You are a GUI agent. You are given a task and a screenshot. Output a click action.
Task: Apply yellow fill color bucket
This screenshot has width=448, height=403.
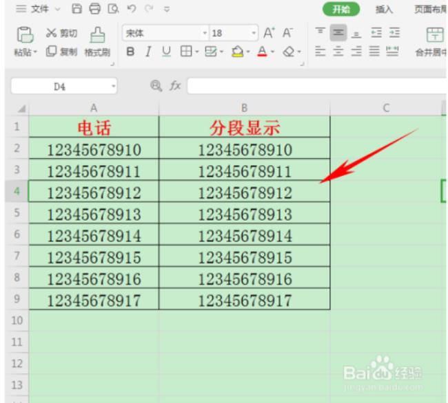tap(237, 52)
